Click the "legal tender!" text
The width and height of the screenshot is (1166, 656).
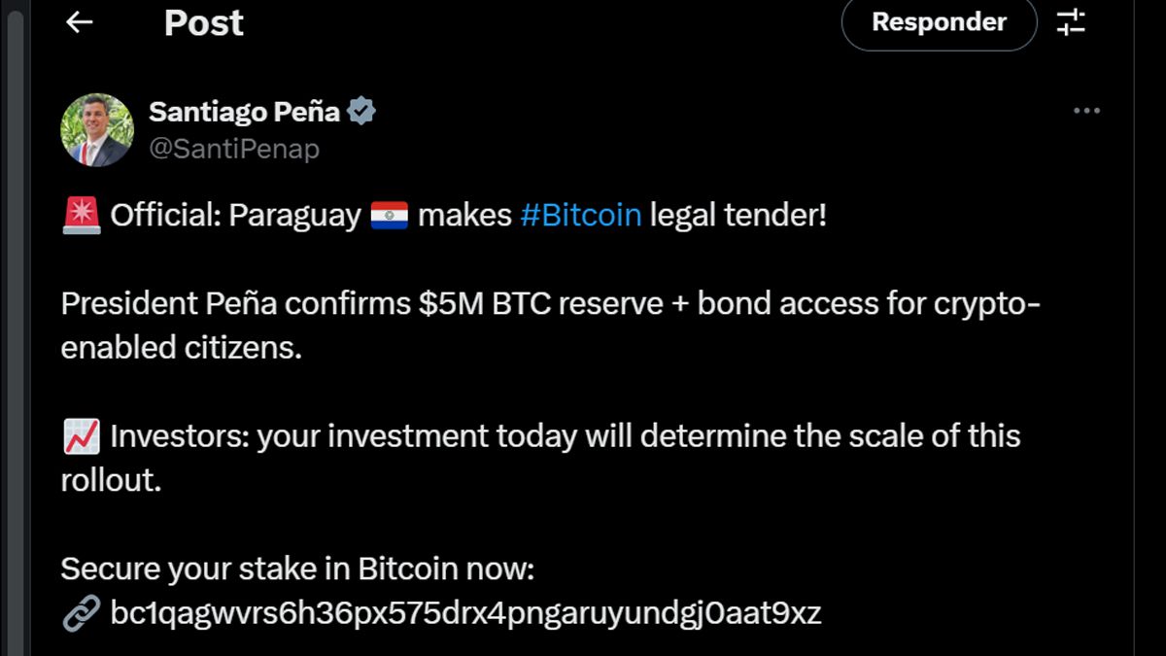(737, 215)
